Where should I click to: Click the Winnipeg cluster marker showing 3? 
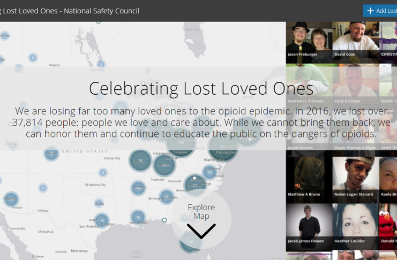pyautogui.click(x=101, y=64)
